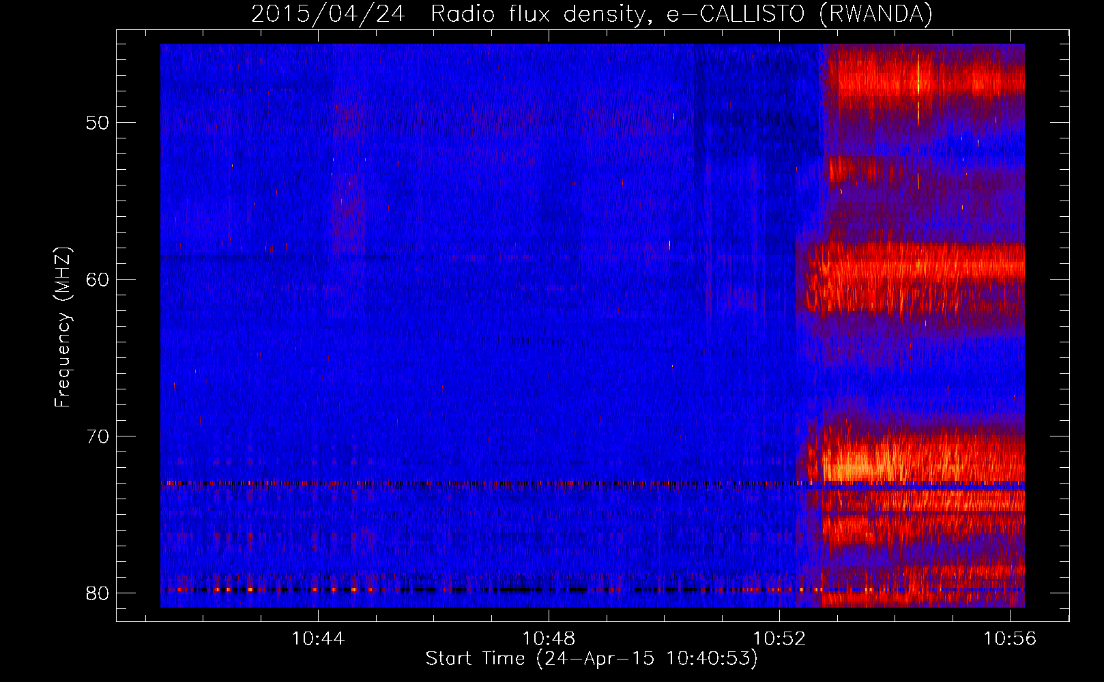The image size is (1104, 682).
Task: Click the 10:48 time tick label
Action: click(x=549, y=639)
